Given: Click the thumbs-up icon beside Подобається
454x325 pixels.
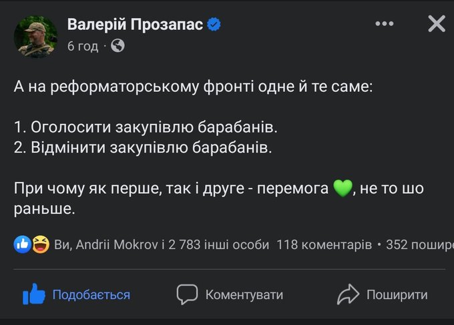Looking at the screenshot, I should click(33, 294).
